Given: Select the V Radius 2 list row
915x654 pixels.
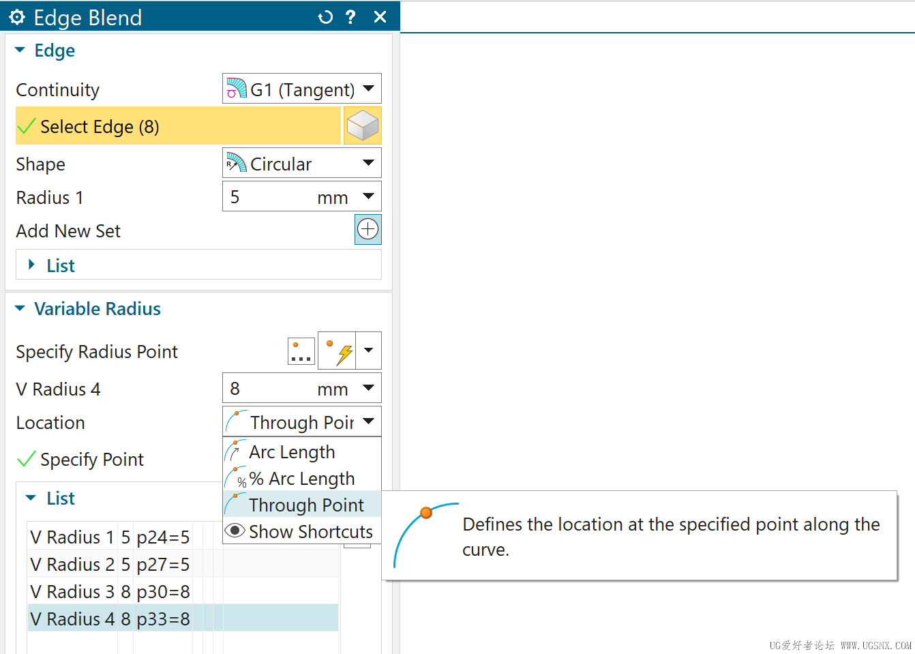Looking at the screenshot, I should (x=183, y=565).
